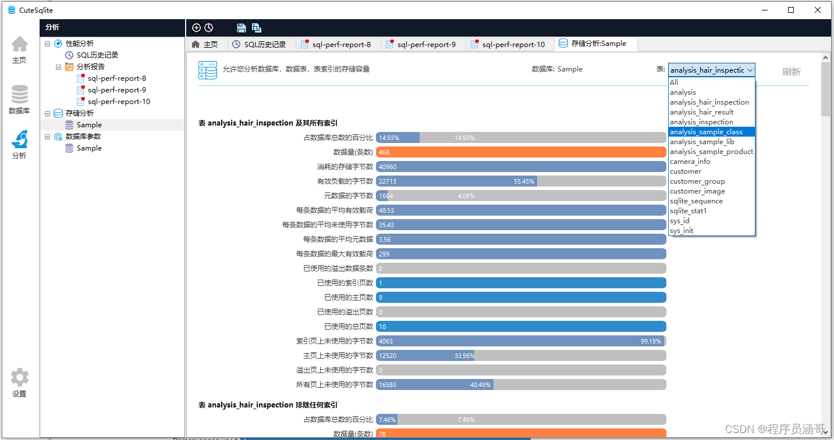Open sql-perf-report-10 in the analysis tree
834x440 pixels.
coord(119,102)
